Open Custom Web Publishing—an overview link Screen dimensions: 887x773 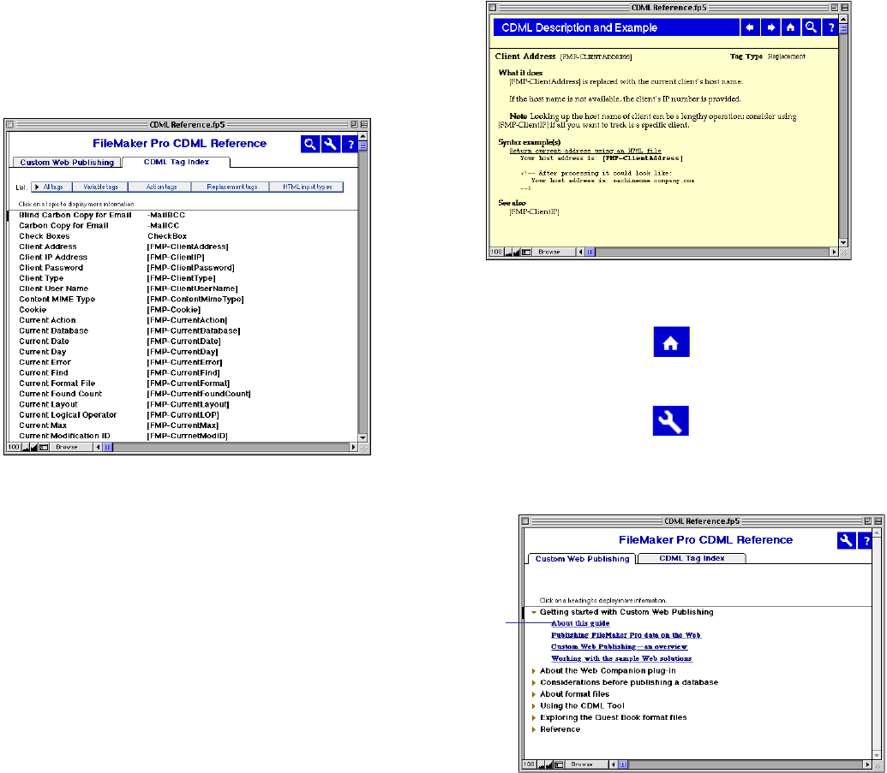point(620,646)
